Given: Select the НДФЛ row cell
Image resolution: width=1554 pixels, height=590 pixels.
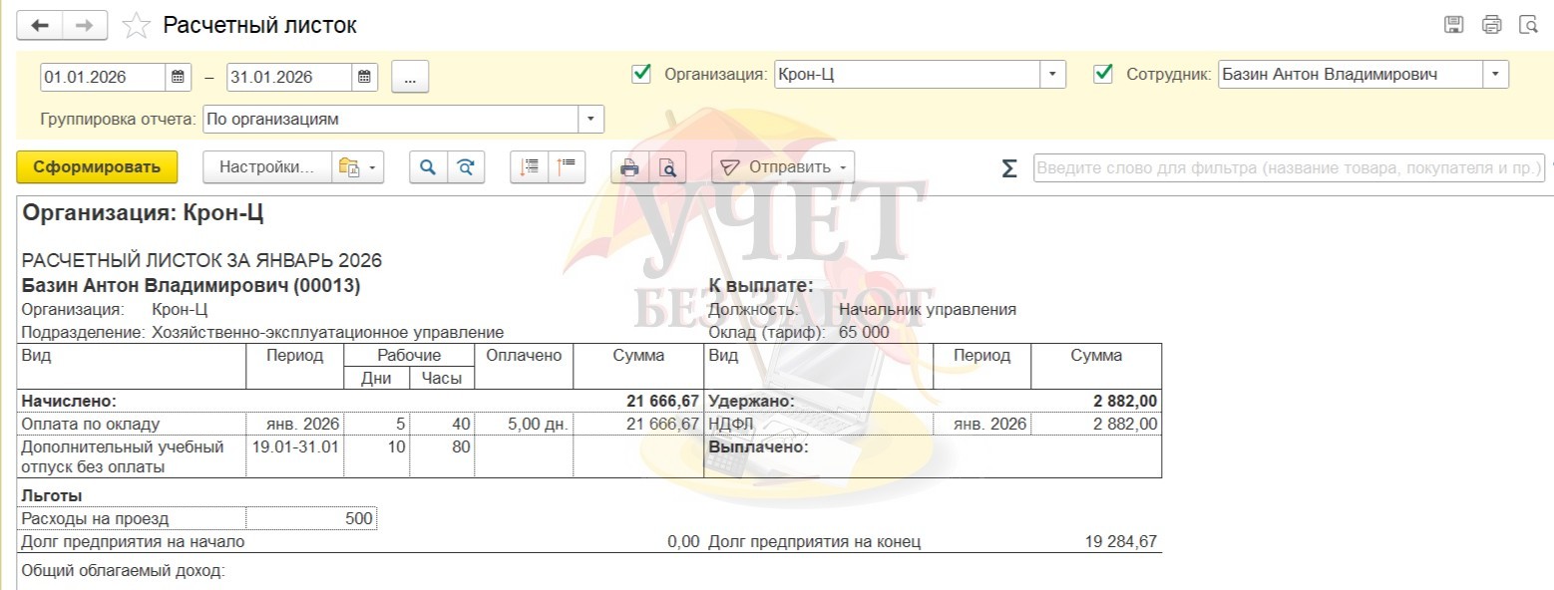Looking at the screenshot, I should point(820,424).
